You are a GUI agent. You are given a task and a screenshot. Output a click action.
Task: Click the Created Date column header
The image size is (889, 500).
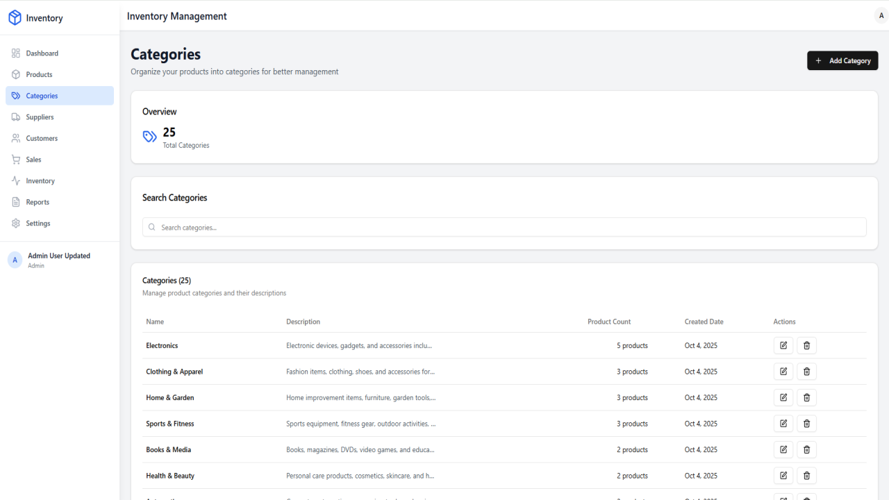pos(704,322)
